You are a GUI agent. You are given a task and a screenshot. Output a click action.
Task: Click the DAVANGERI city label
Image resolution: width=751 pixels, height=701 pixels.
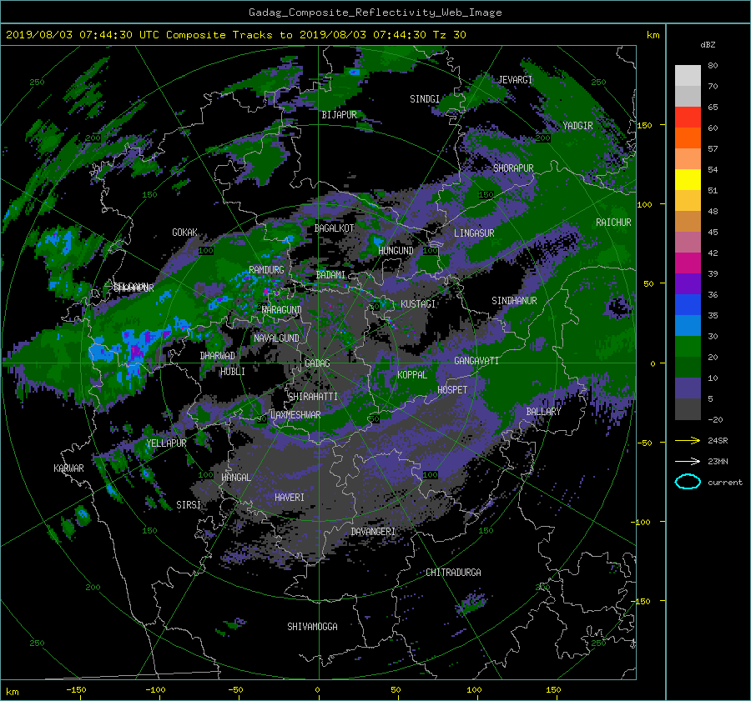pos(373,532)
